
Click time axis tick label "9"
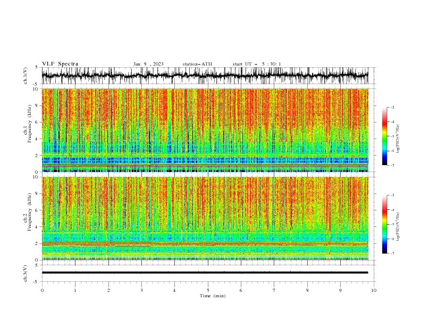pos(340,290)
